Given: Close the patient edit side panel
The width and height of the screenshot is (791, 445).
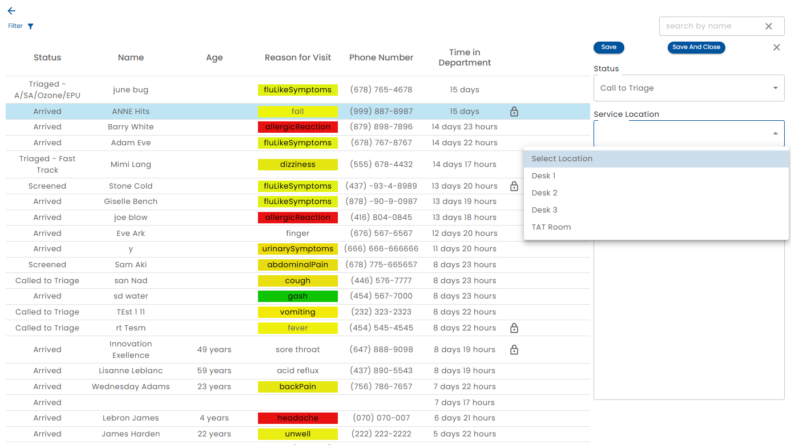Looking at the screenshot, I should point(776,47).
